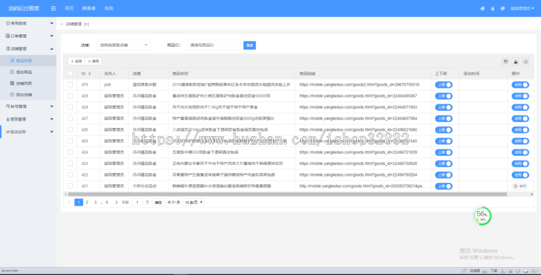The image size is (541, 275).
Task: Open 首页 in the top navigation
Action: [69, 8]
